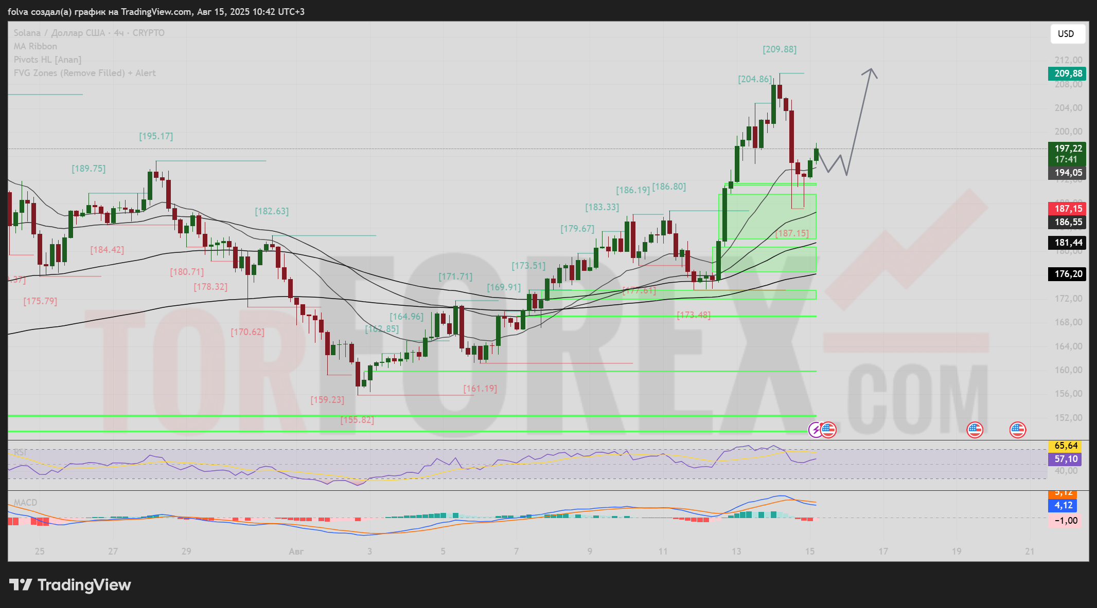Select the MA Ribbon indicator legend
Viewport: 1097px width, 608px height.
pyautogui.click(x=35, y=46)
